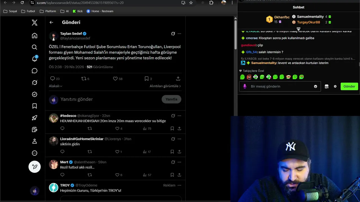The image size is (360, 202).
Task: Expand the Alakalı sort dropdown
Action: (x=56, y=86)
